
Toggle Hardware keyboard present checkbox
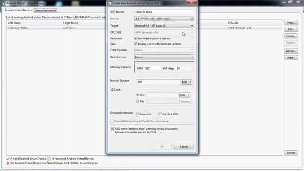[x=136, y=38]
